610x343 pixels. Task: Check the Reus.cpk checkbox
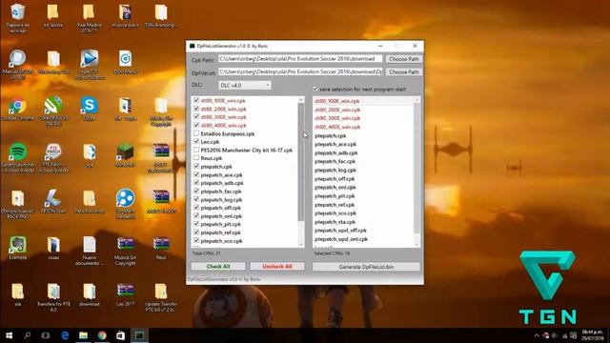pos(196,158)
